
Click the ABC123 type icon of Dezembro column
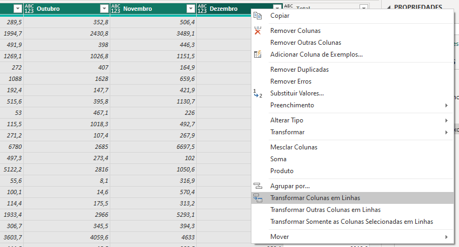(x=202, y=9)
